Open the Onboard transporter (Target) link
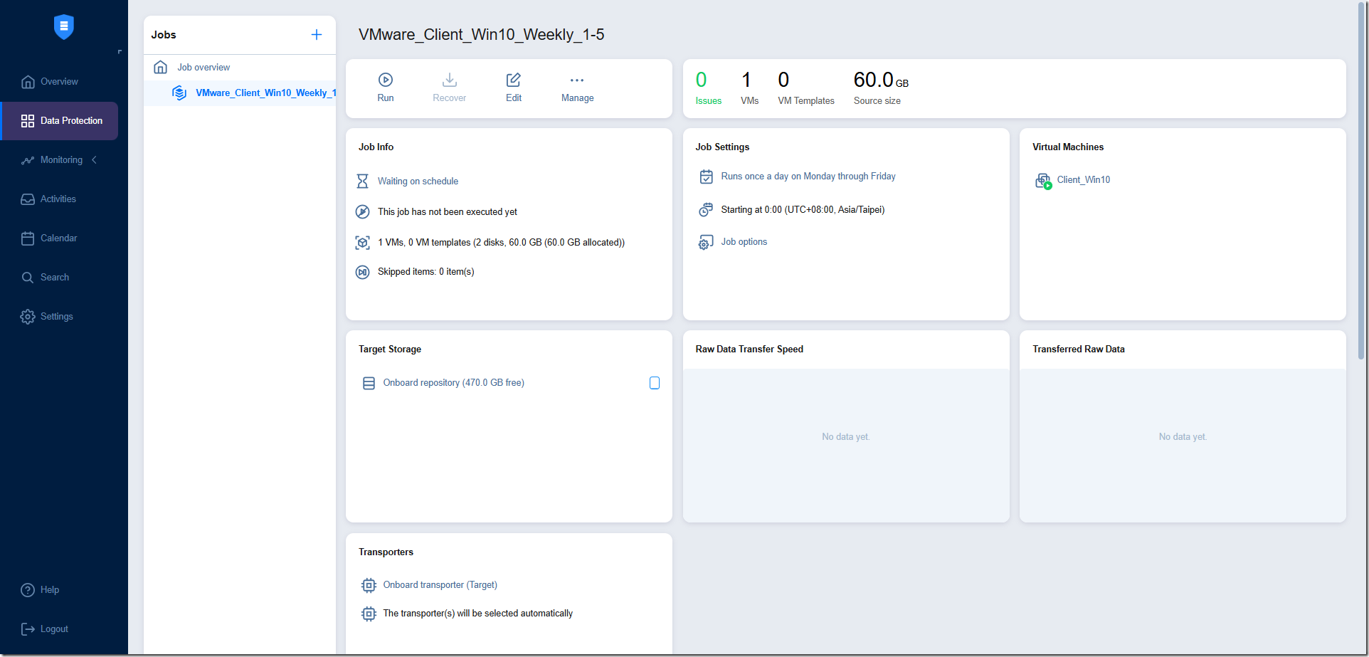The width and height of the screenshot is (1369, 657). 440,585
